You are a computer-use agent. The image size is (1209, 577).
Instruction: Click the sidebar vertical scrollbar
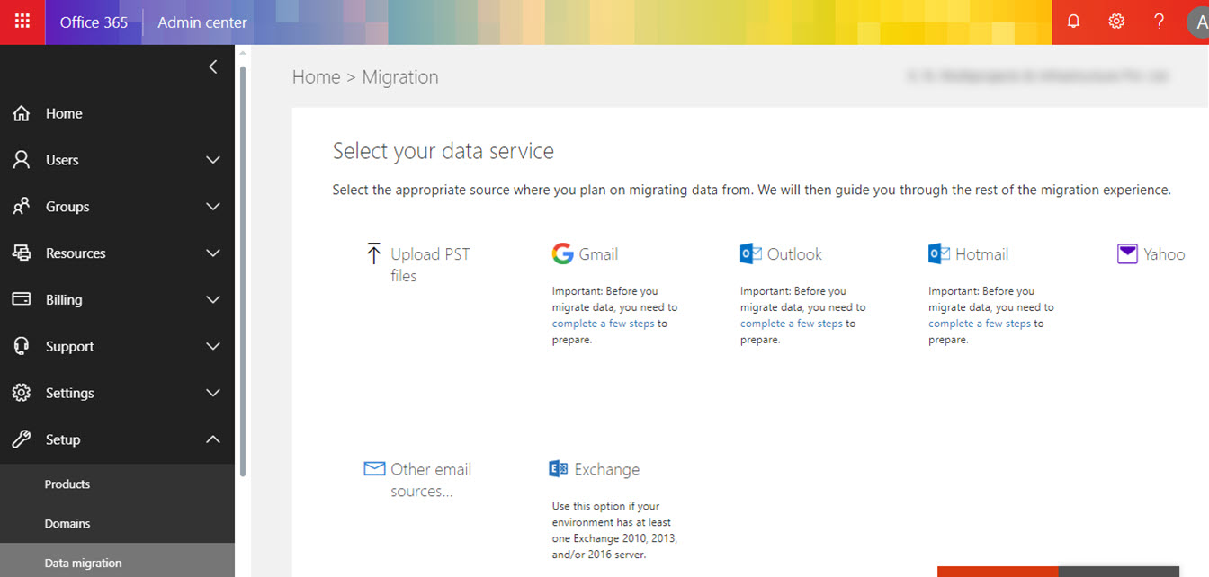point(242,270)
